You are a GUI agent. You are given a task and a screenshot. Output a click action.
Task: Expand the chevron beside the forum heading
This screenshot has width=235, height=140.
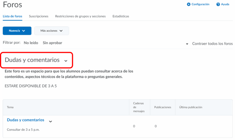tap(66, 61)
